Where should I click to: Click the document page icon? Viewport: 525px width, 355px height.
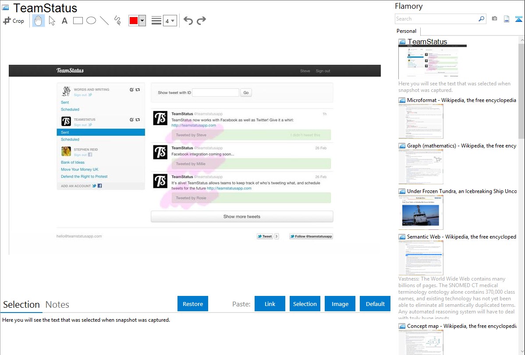(507, 19)
